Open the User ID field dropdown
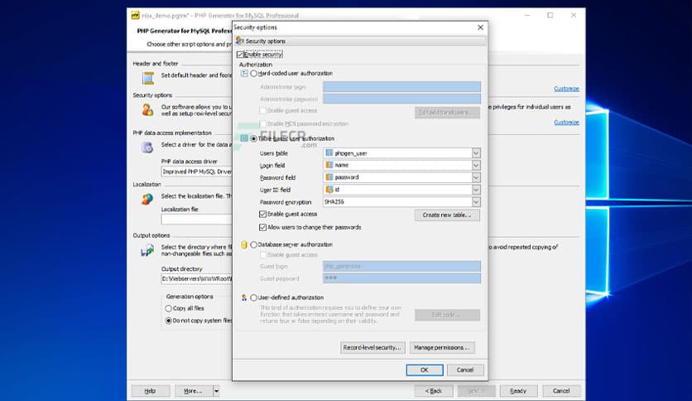The image size is (692, 401). click(x=476, y=190)
